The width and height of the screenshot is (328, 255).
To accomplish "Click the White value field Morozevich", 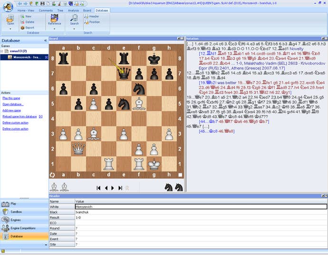I will (201, 207).
